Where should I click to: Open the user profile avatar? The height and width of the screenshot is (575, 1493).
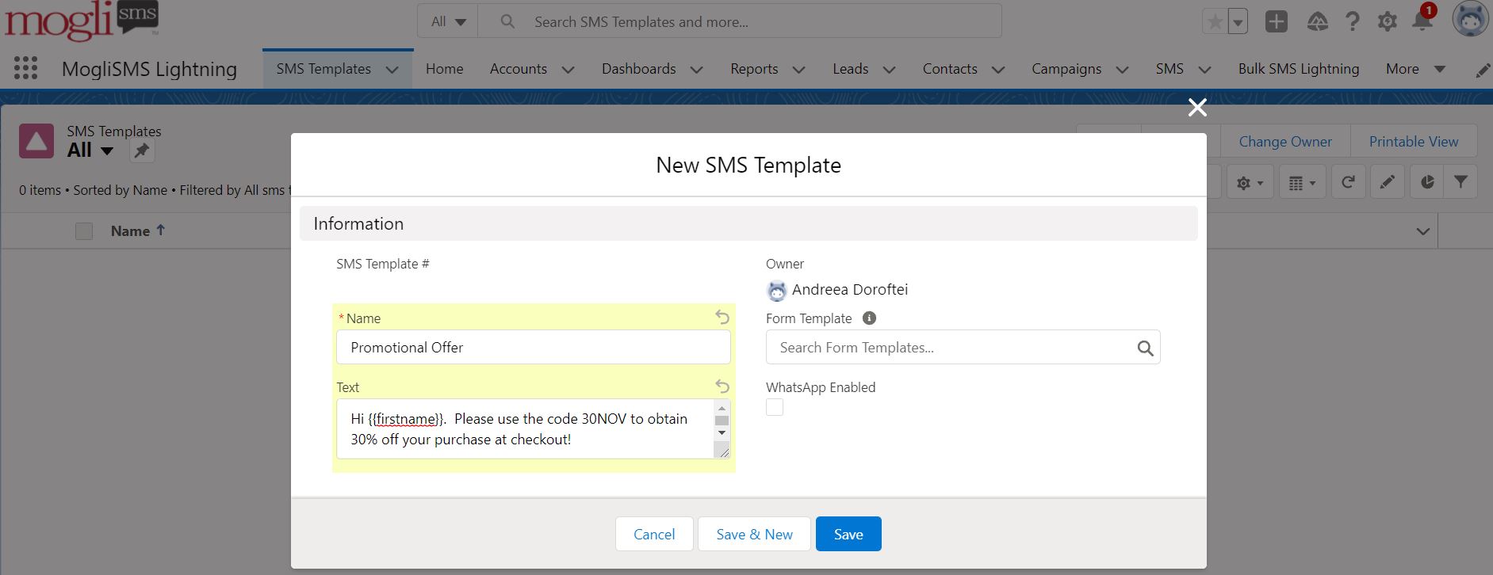tap(1470, 20)
